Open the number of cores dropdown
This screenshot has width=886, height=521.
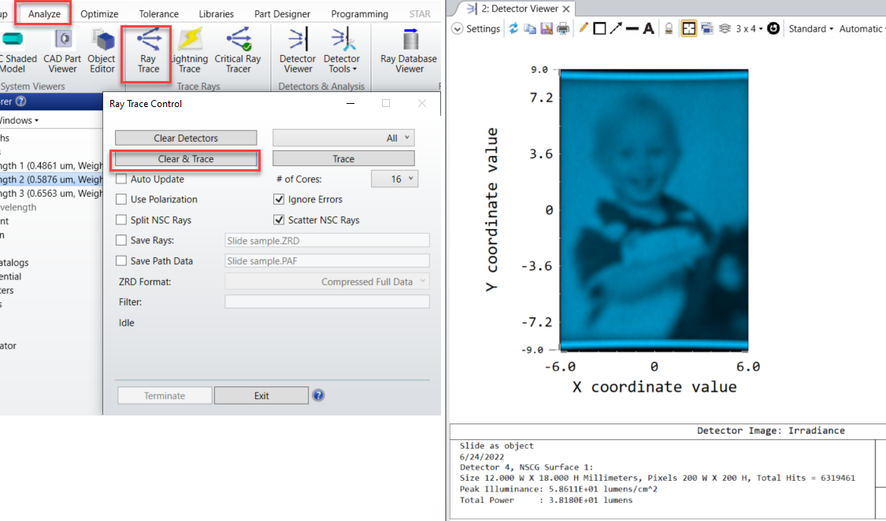pyautogui.click(x=395, y=179)
